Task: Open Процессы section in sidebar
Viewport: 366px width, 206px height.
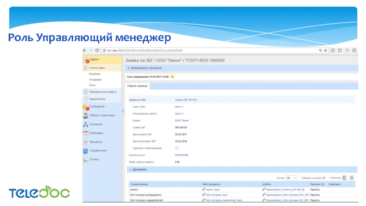Action: pyautogui.click(x=96, y=142)
